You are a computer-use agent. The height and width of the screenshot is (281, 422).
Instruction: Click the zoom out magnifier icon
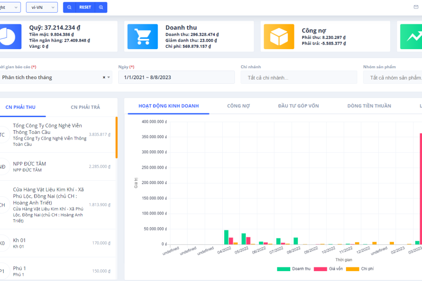click(69, 7)
